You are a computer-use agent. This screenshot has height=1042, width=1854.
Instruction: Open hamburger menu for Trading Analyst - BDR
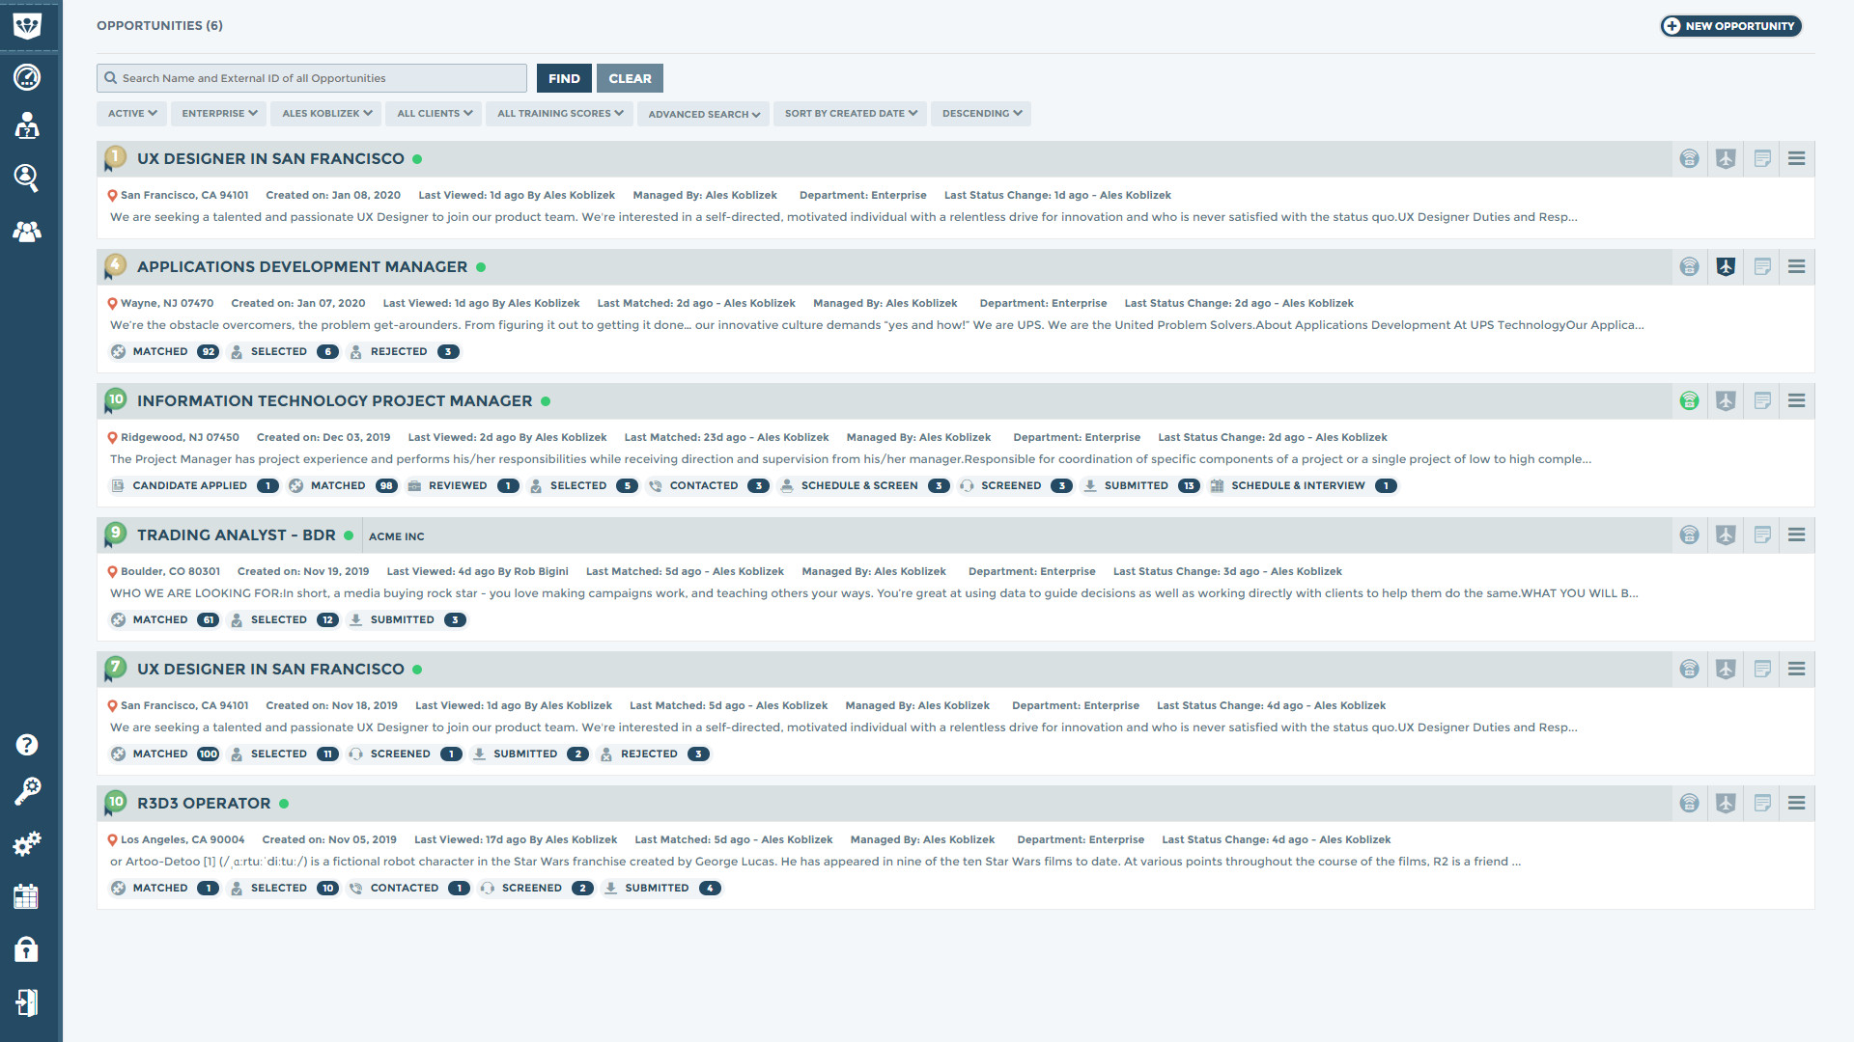tap(1796, 535)
